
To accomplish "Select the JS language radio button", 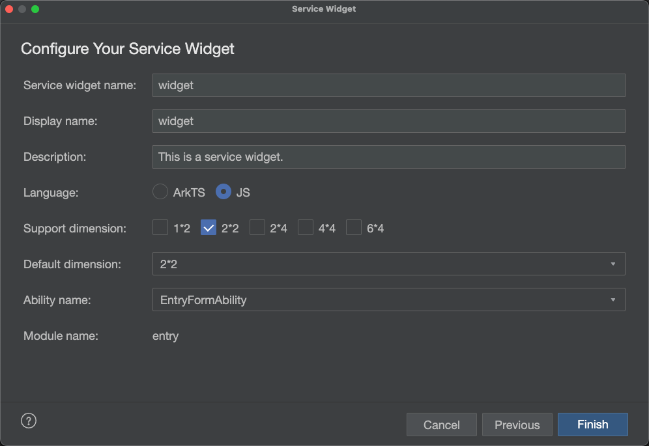I will [x=224, y=192].
